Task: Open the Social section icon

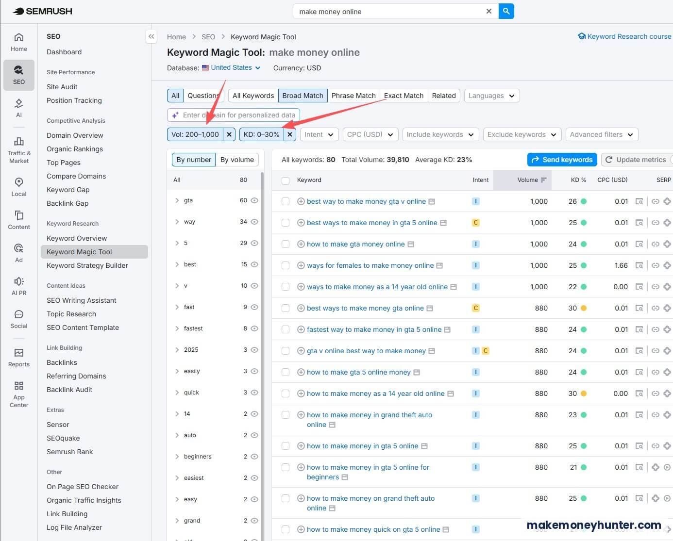Action: point(18,314)
